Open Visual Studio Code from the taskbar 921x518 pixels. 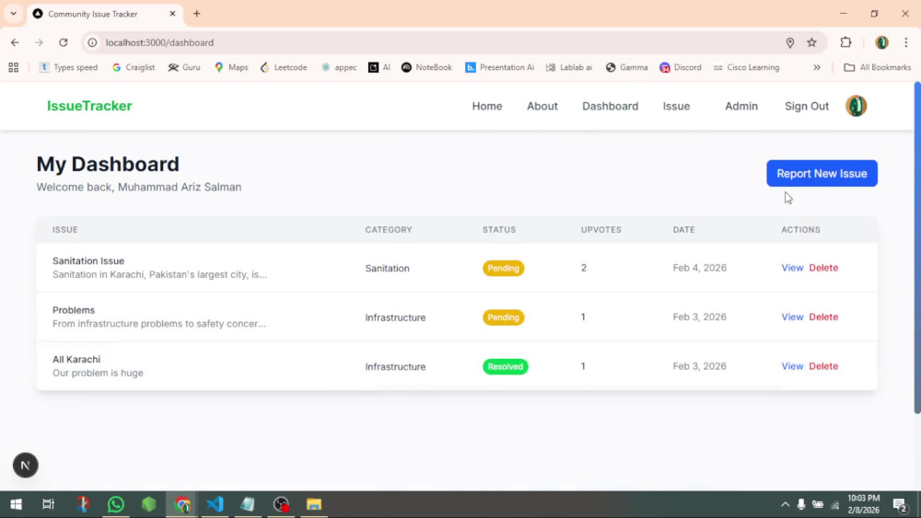pos(215,504)
